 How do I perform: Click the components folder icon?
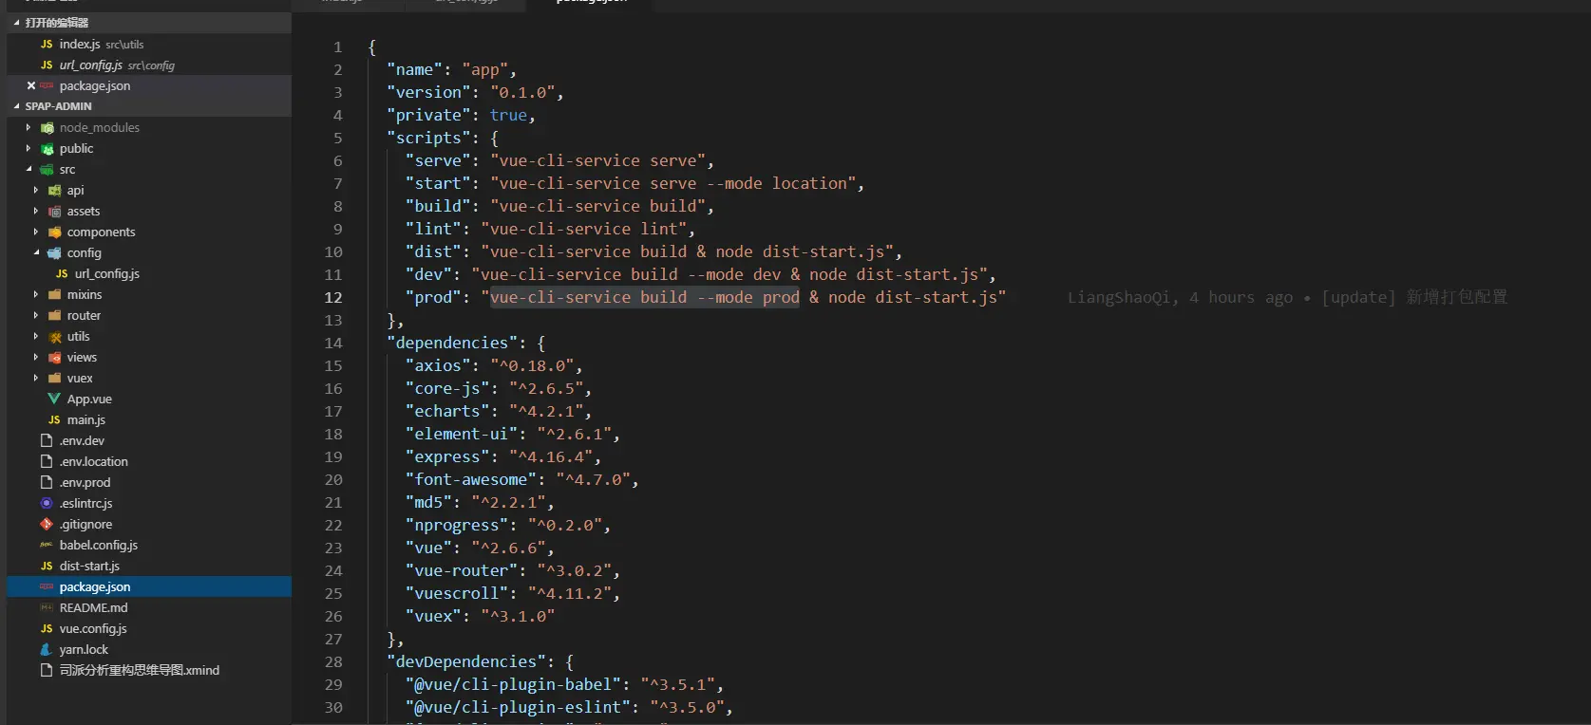[55, 232]
